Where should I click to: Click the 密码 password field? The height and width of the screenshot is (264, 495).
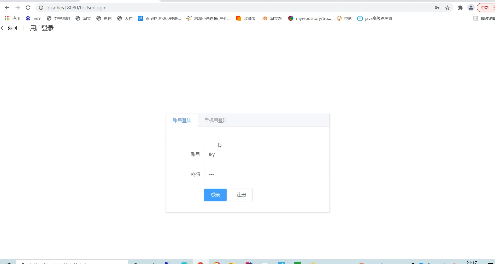pos(267,175)
